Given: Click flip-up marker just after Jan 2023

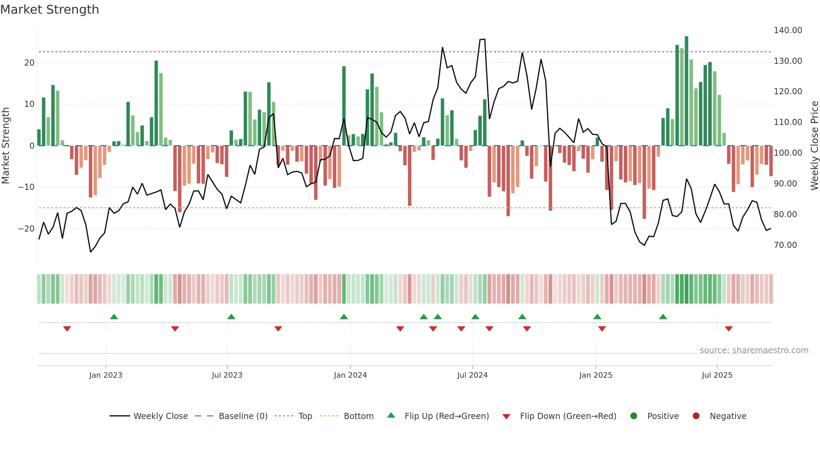Looking at the screenshot, I should click(x=114, y=317).
